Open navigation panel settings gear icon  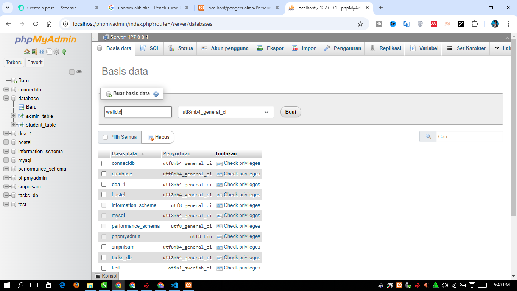click(x=56, y=52)
